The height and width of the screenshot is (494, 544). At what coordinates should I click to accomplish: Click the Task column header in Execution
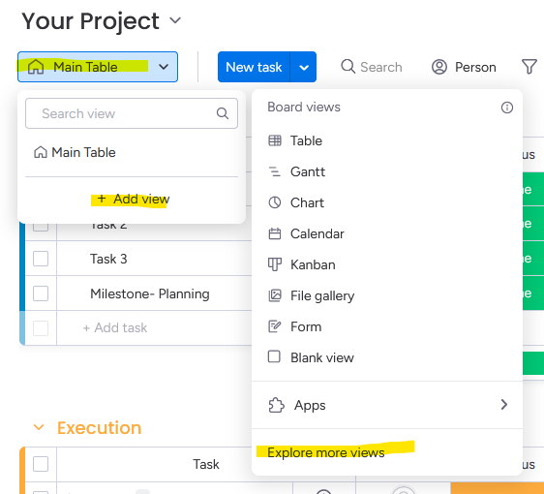(x=206, y=464)
